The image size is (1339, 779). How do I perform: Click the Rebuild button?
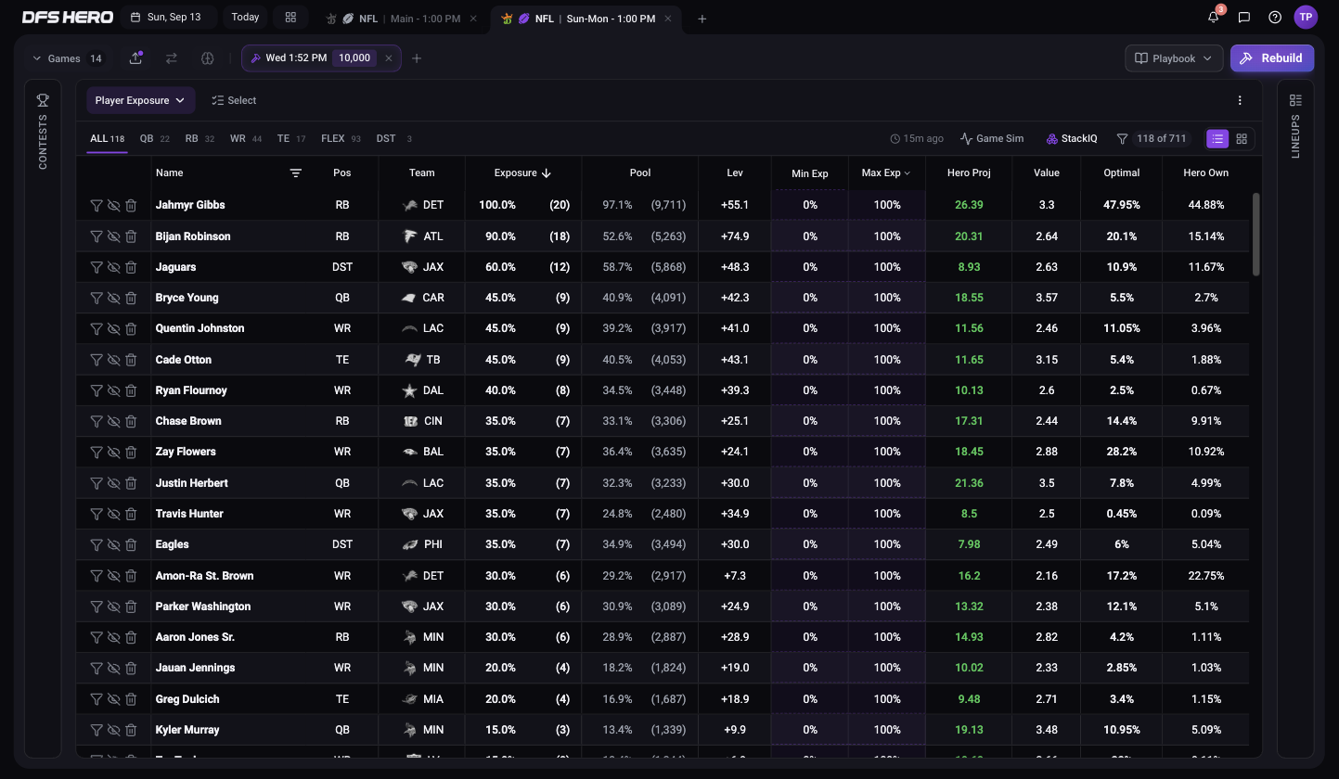point(1272,57)
